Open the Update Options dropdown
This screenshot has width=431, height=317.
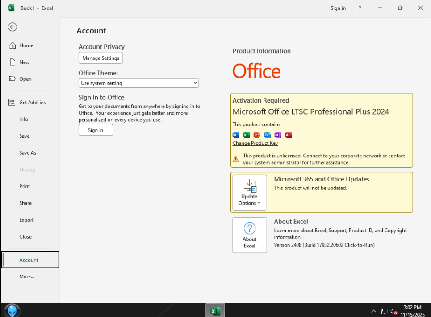click(249, 193)
